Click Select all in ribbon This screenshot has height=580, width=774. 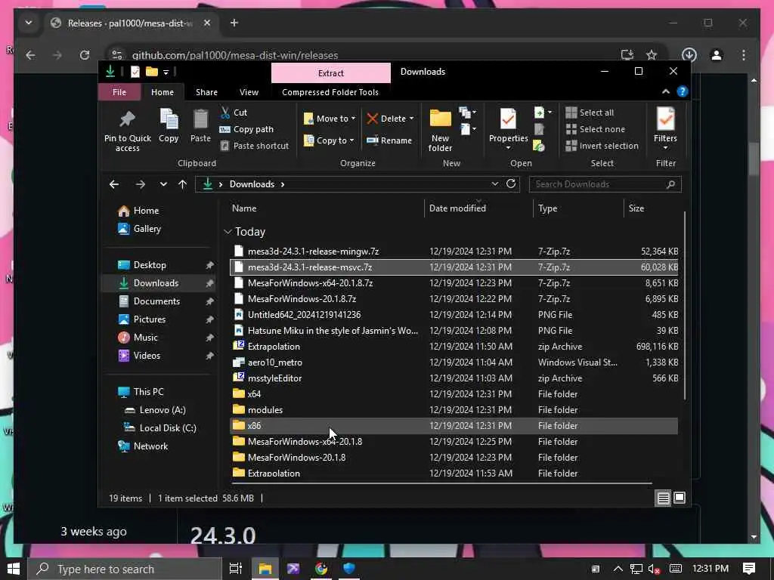[x=590, y=113]
